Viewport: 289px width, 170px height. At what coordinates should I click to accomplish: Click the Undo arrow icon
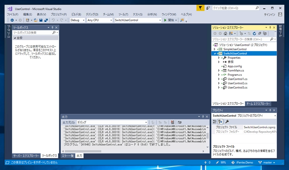53,20
